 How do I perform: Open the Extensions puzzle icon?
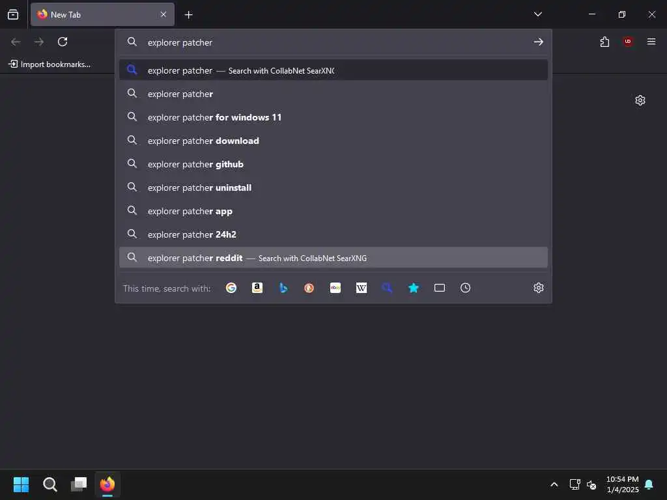tap(604, 42)
